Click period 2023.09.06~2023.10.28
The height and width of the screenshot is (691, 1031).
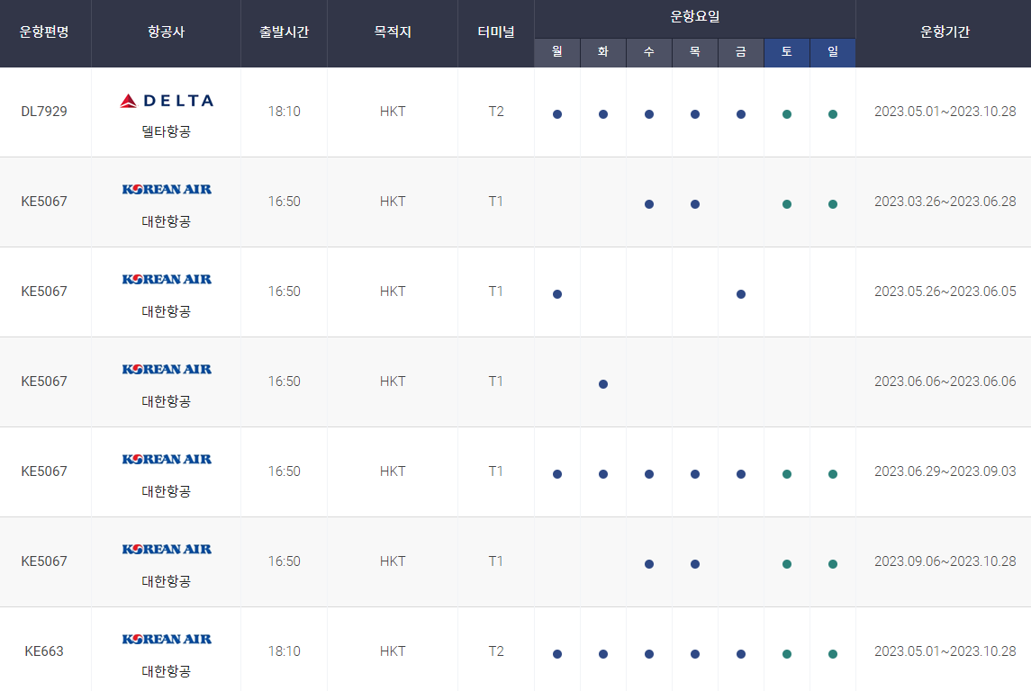click(x=945, y=561)
